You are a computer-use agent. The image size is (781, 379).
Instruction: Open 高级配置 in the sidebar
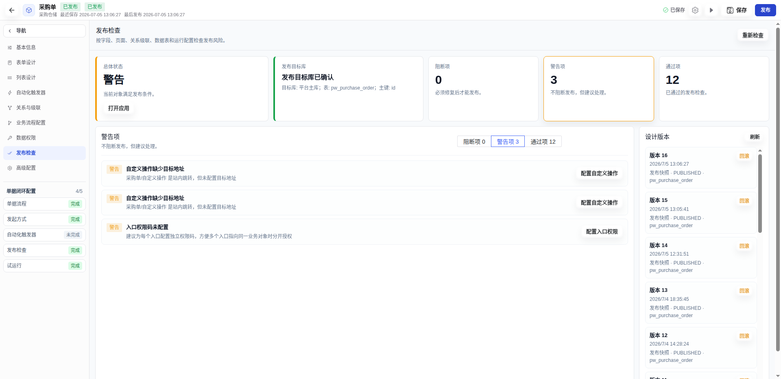(x=44, y=168)
